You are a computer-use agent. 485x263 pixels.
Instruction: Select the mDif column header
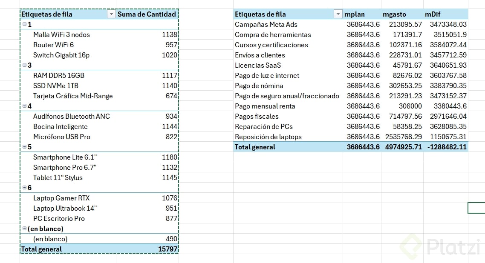click(x=433, y=14)
